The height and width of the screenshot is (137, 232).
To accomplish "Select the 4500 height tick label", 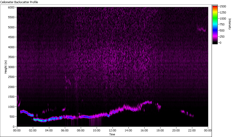I will 11,37.
